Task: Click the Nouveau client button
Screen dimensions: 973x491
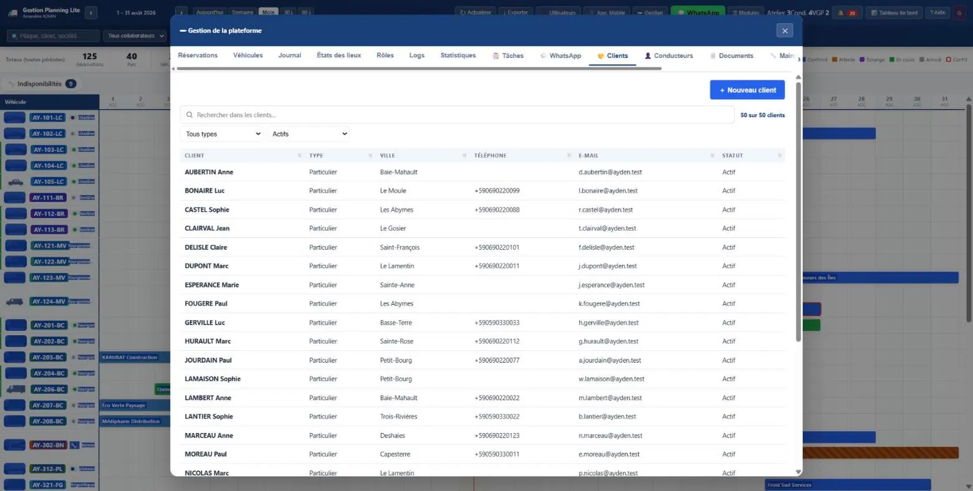Action: tap(747, 90)
